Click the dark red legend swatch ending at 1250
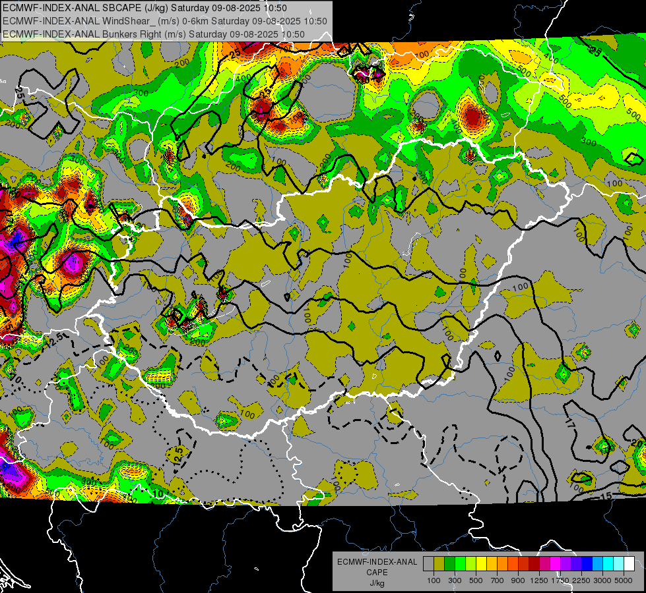Screen dimensions: 646x593 click(x=534, y=563)
